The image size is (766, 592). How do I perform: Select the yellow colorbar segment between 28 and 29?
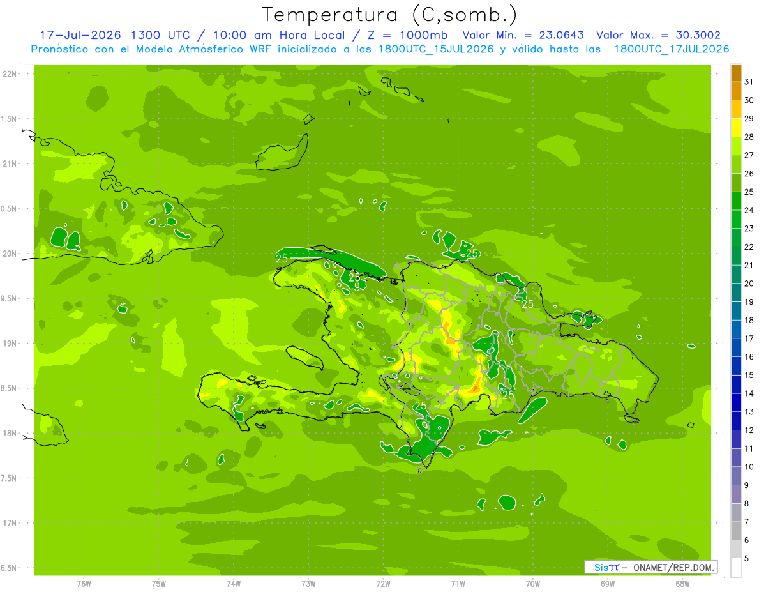coord(736,128)
